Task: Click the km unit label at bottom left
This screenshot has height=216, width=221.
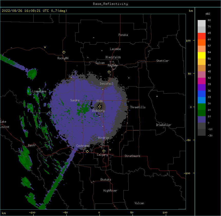Action: 4,213
